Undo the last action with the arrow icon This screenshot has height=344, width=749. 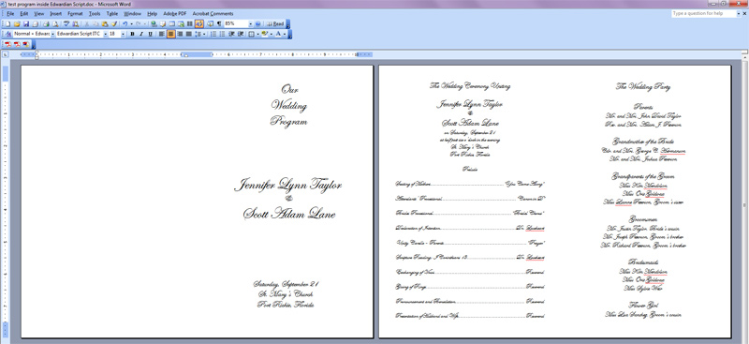coord(125,23)
